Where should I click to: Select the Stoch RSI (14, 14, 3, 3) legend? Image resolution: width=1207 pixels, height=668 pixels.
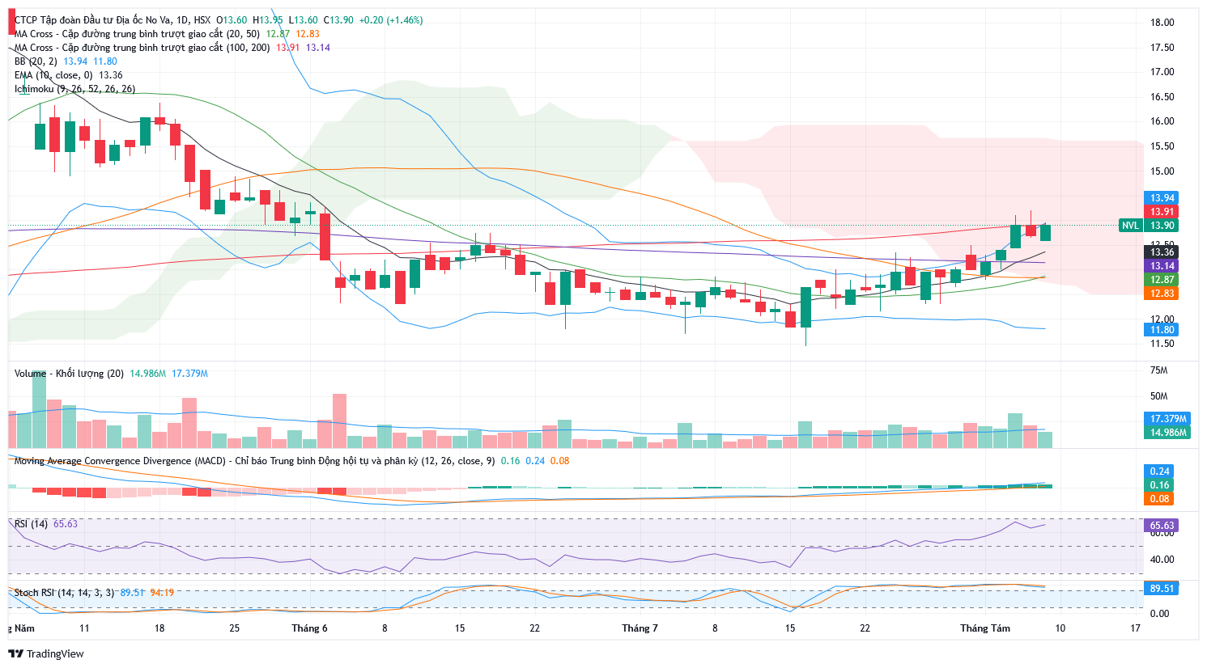(x=64, y=593)
